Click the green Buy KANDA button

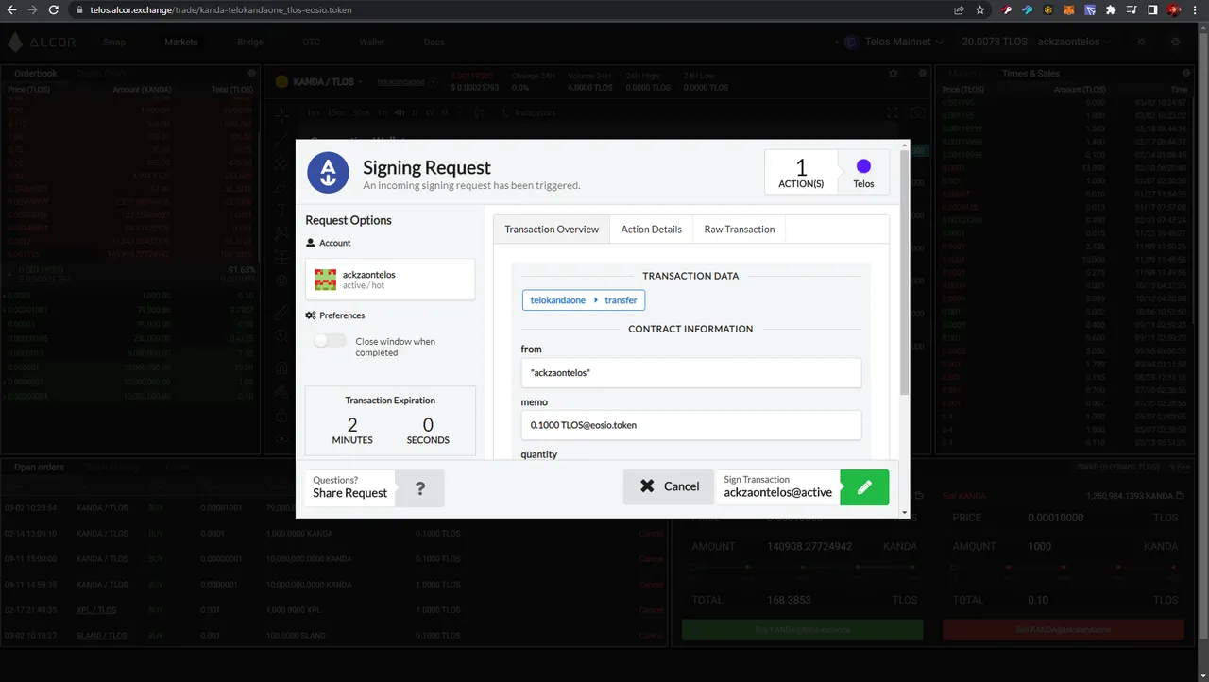(x=802, y=629)
